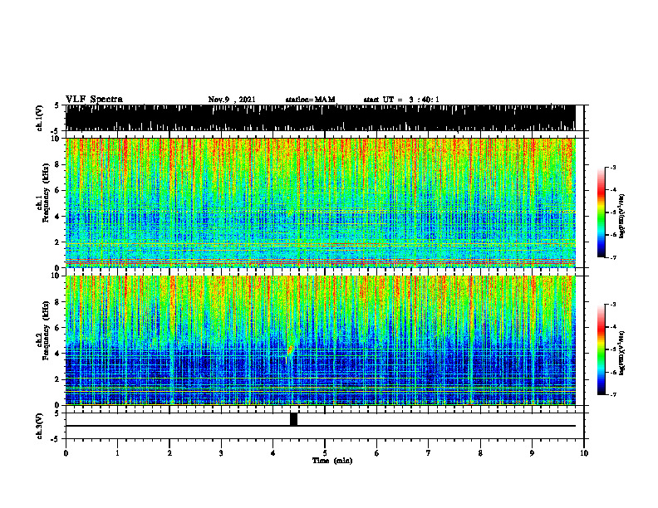Click the ch.2 color scale 'log(PSD)' unit label

pyautogui.click(x=621, y=352)
